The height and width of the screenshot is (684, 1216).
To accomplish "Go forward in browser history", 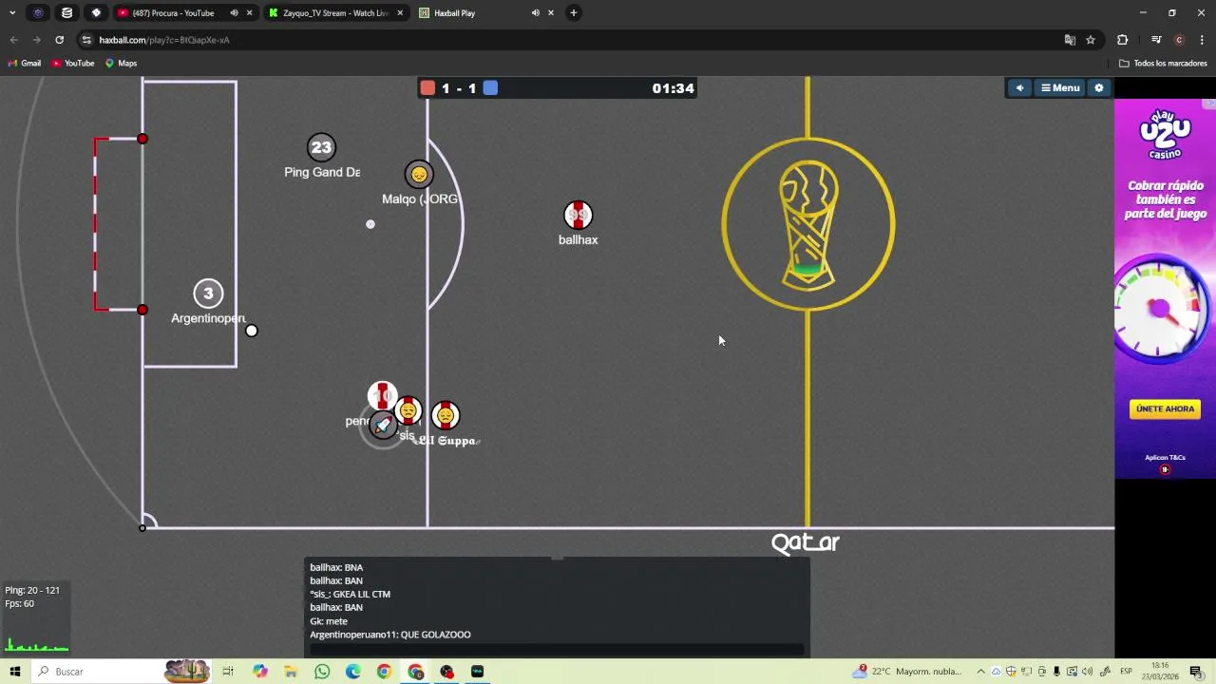I will 36,40.
